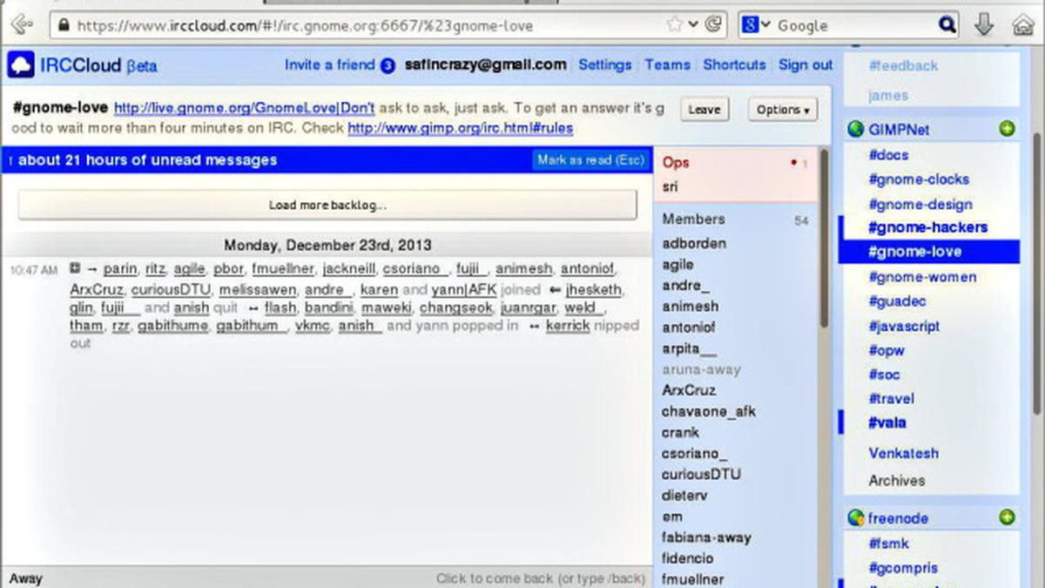Open the Settings menu item
The height and width of the screenshot is (588, 1045).
tap(604, 65)
